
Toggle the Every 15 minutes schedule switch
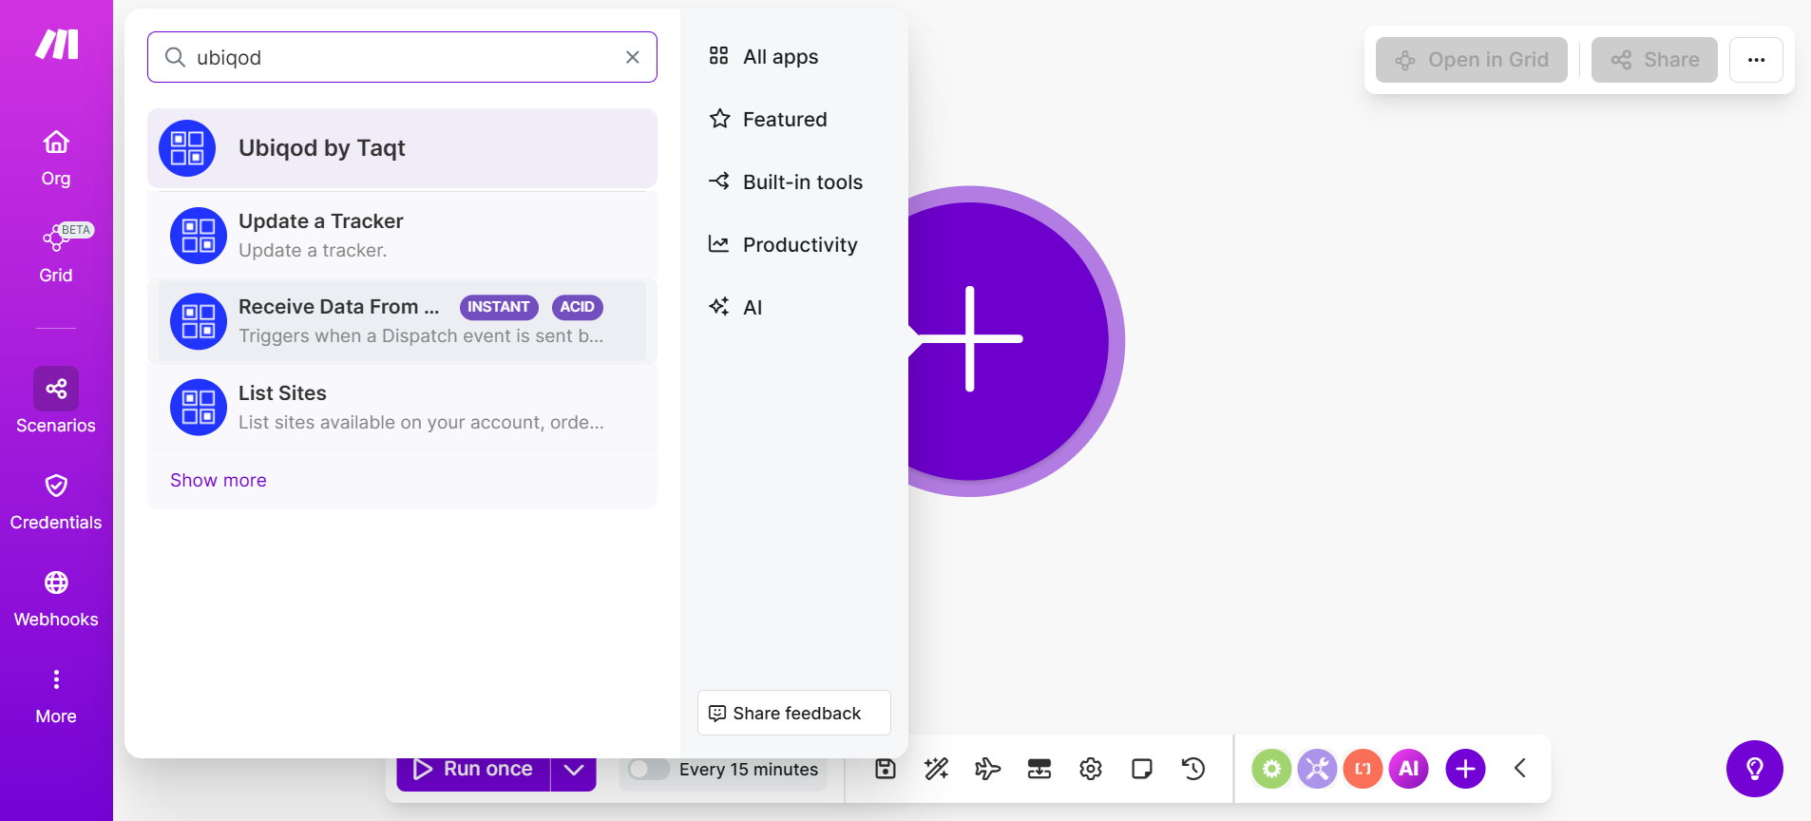click(649, 769)
